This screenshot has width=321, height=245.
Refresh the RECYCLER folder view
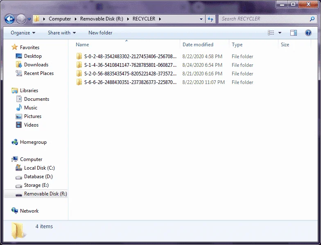coord(210,19)
